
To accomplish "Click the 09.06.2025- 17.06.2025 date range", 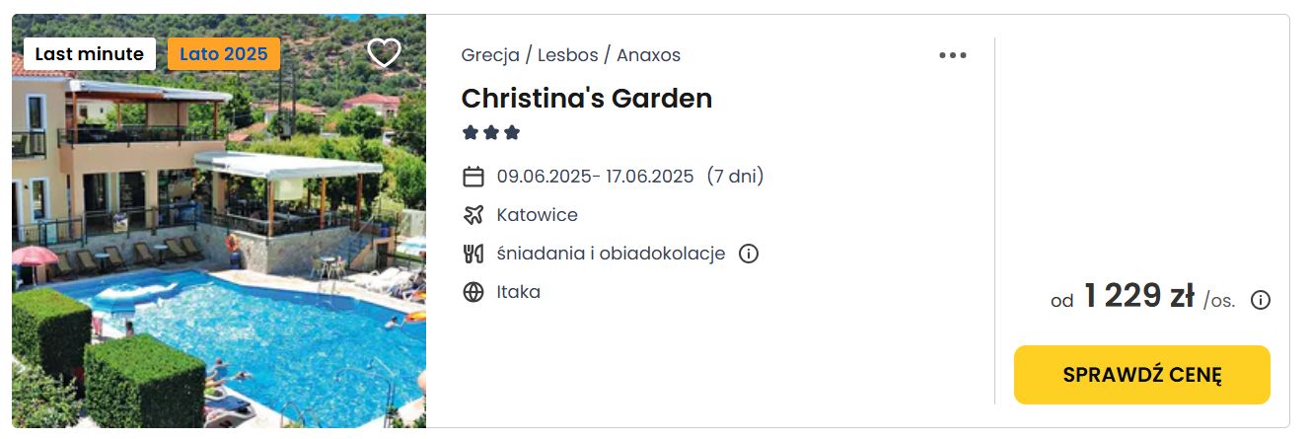I will tap(596, 177).
